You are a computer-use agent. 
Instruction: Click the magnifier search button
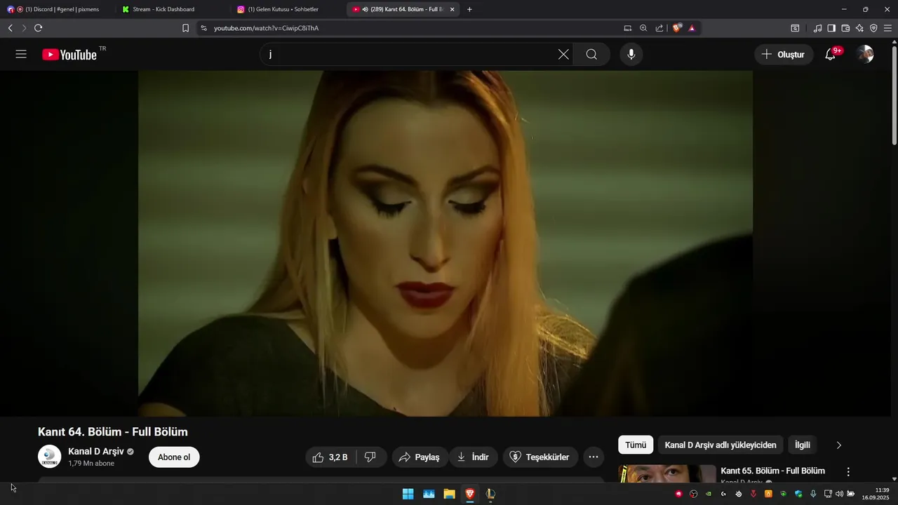(x=591, y=54)
